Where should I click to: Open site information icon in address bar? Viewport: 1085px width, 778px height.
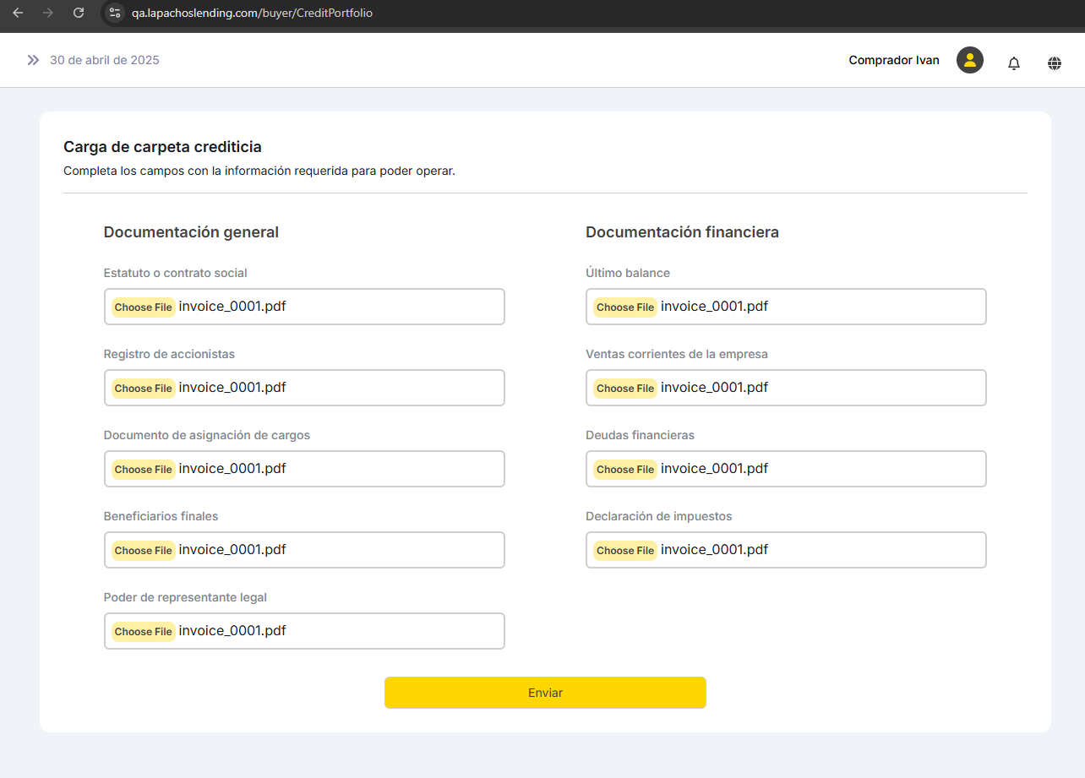click(x=115, y=13)
